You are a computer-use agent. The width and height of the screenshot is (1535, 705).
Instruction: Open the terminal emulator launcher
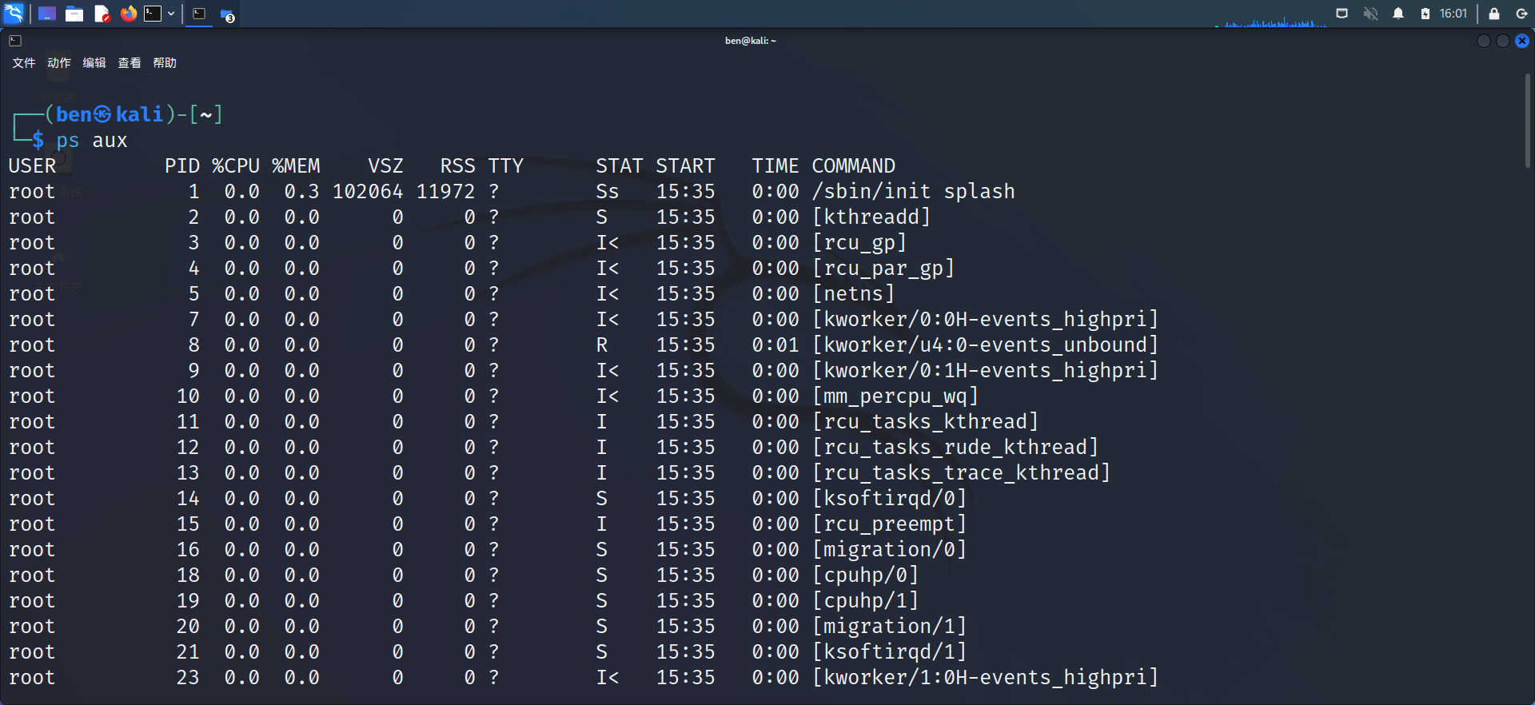click(x=153, y=14)
